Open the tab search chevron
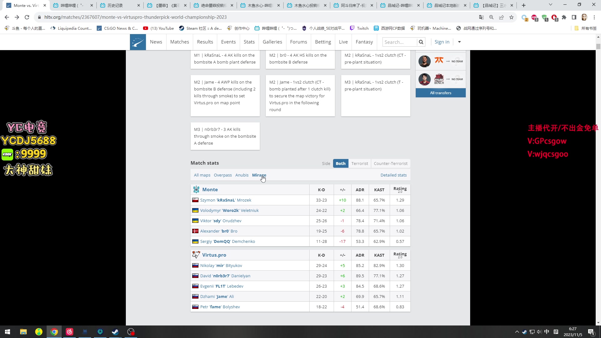 [551, 5]
